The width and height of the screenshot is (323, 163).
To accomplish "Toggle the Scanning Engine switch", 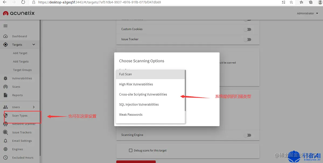I will point(248,135).
